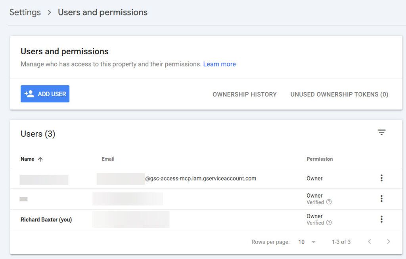Click Verified help icon in Richard Baxter row

point(329,223)
